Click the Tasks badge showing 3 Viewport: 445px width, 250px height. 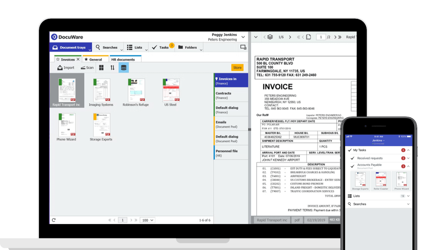click(x=171, y=45)
